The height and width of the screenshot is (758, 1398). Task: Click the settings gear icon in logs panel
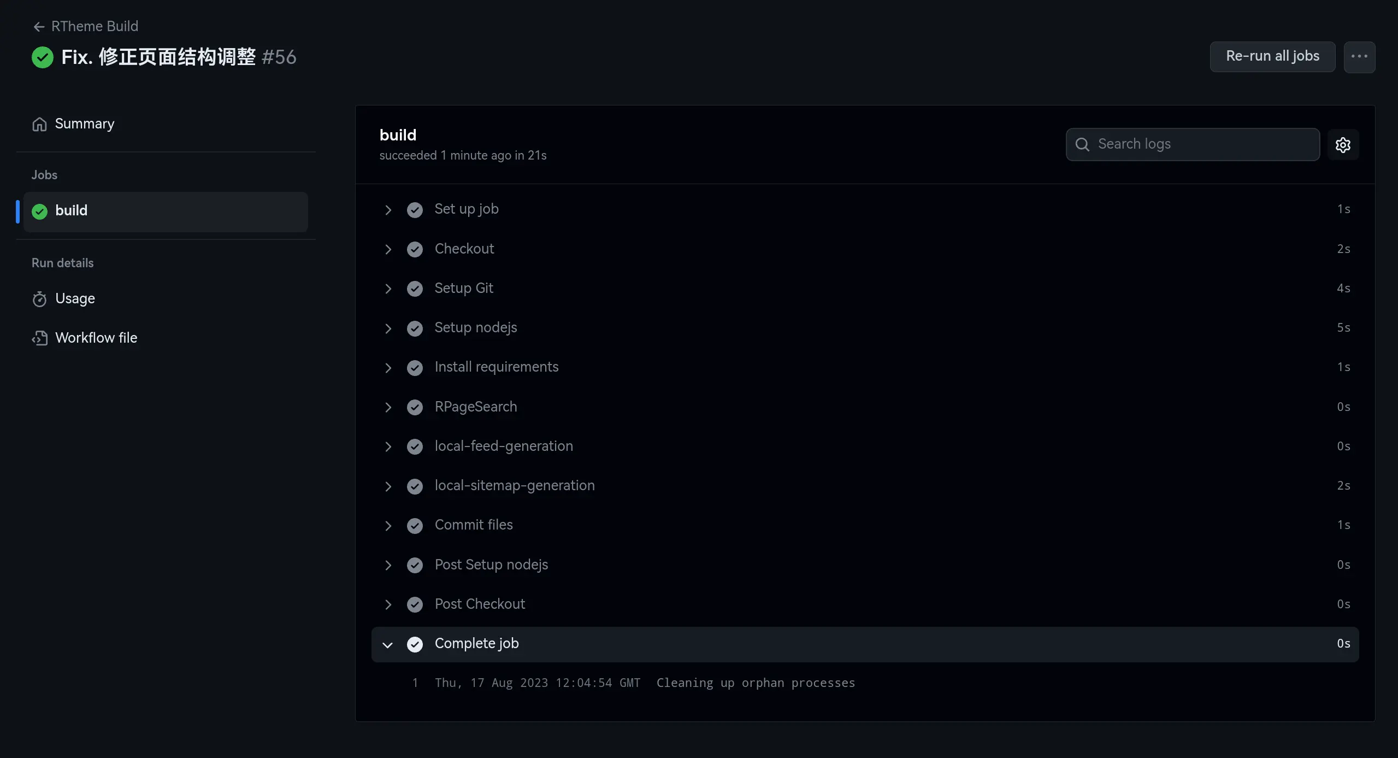[1343, 145]
